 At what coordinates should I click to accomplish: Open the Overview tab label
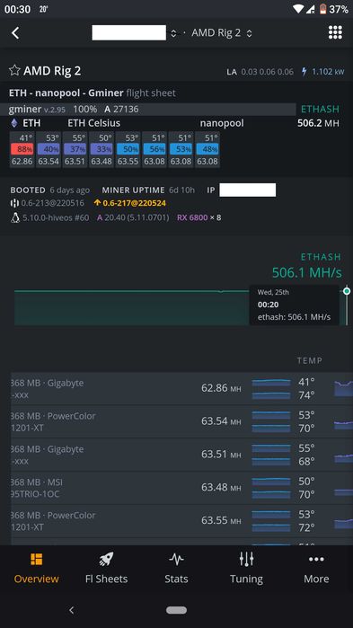point(37,579)
